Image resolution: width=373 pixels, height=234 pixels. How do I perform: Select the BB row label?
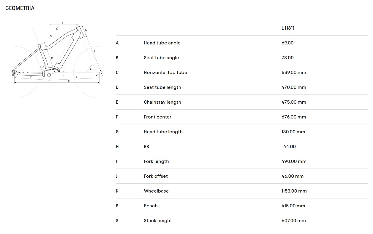click(x=146, y=147)
